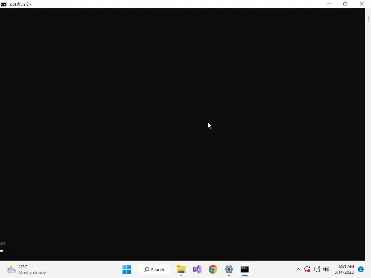Open the volume speaker tray icon
This screenshot has height=278, width=371.
click(x=326, y=269)
